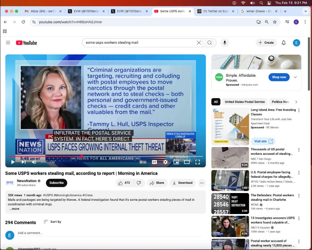This screenshot has width=312, height=250.
Task: Open WCNC Defenders video thumbnail
Action: point(230,203)
